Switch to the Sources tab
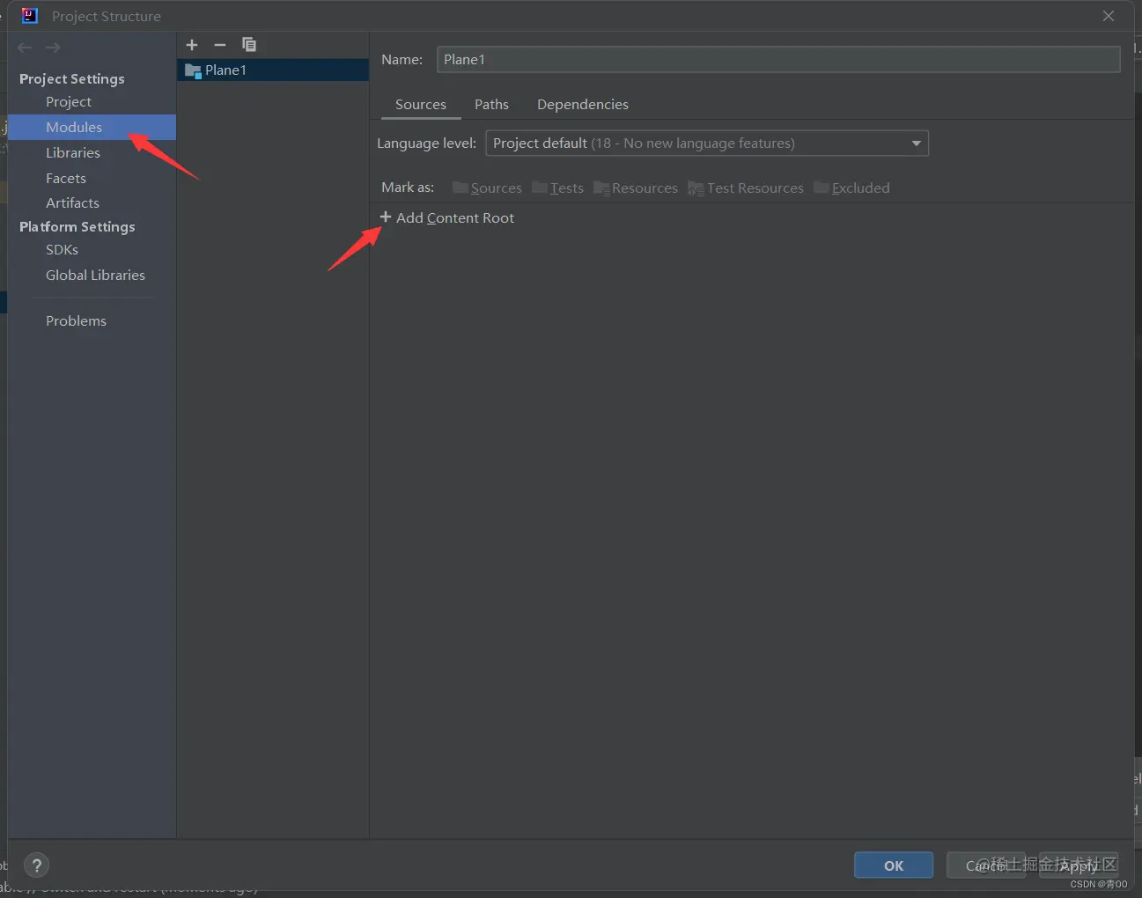This screenshot has height=898, width=1142. point(421,105)
